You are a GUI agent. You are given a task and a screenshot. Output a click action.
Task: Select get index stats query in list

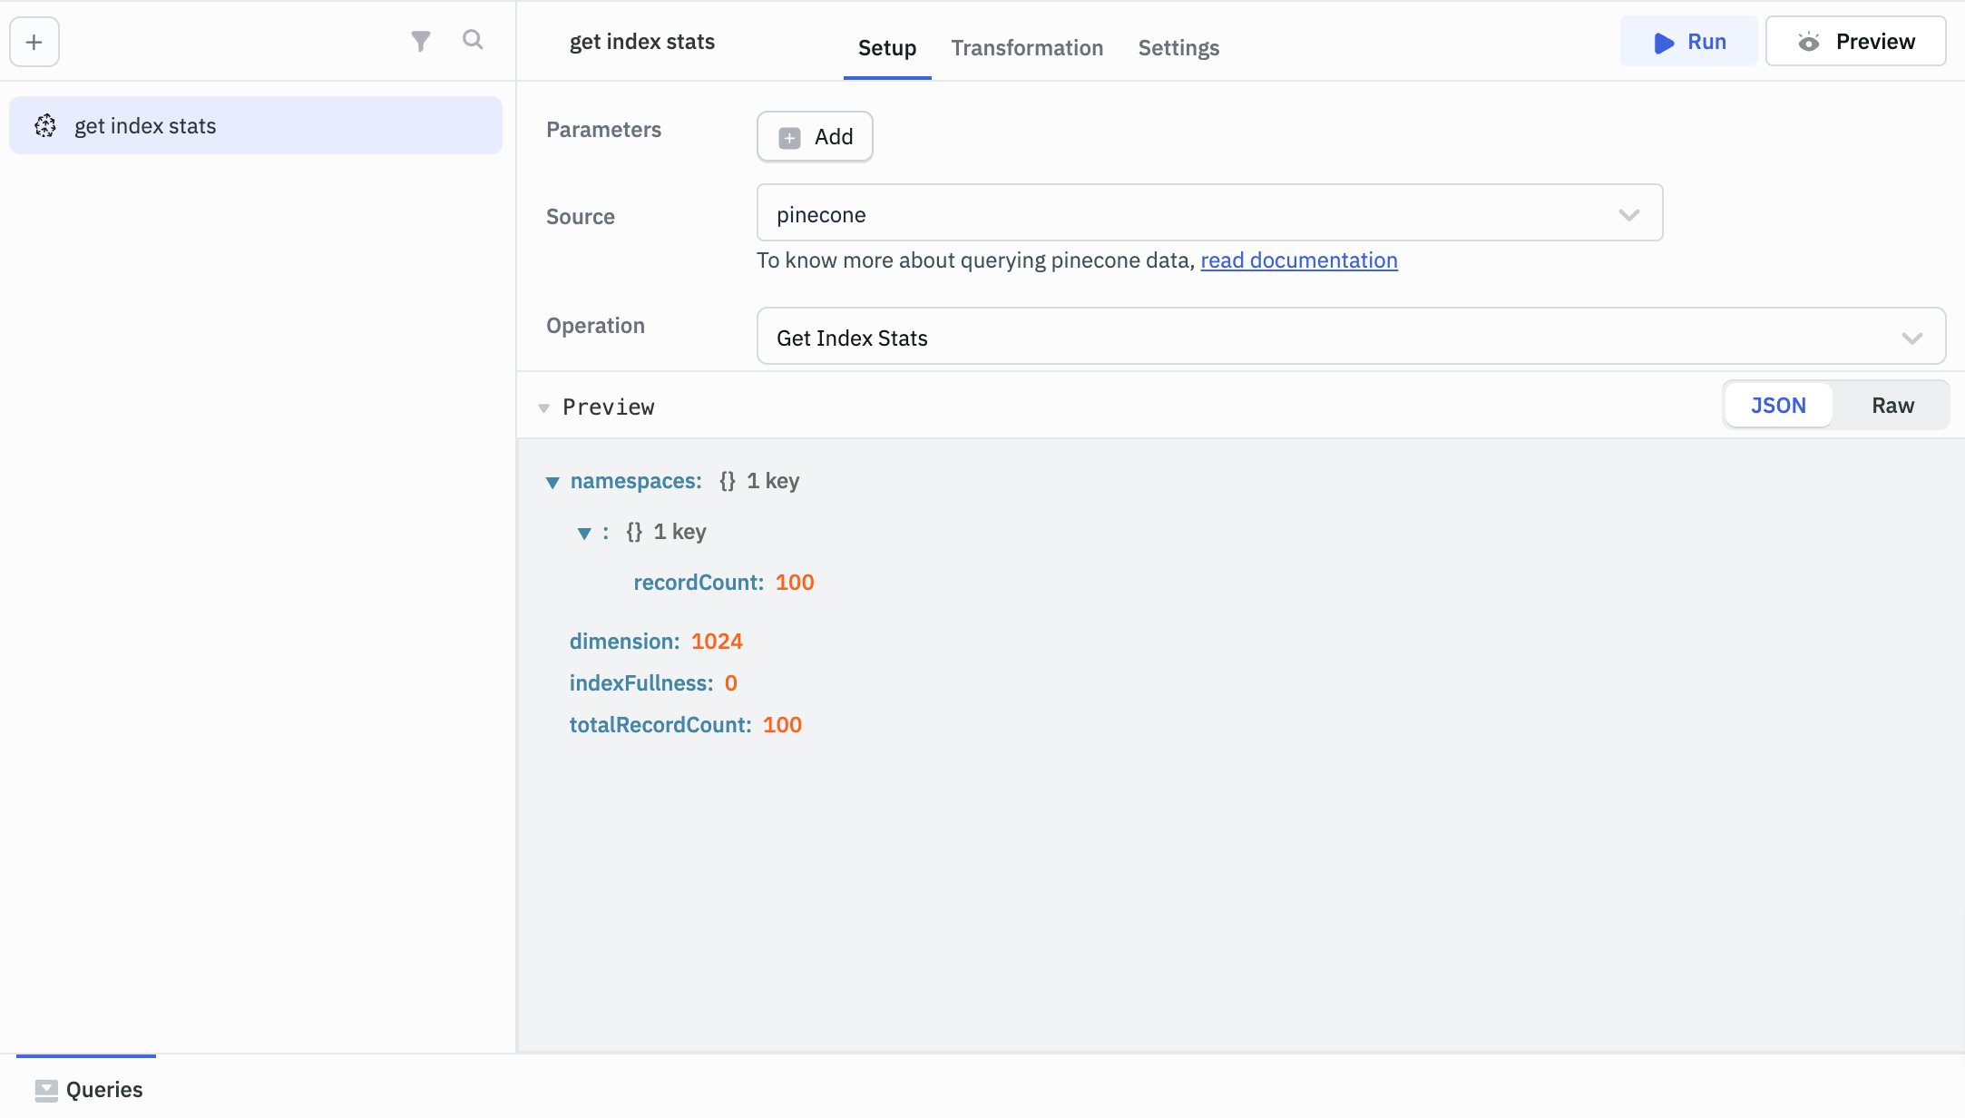[255, 125]
